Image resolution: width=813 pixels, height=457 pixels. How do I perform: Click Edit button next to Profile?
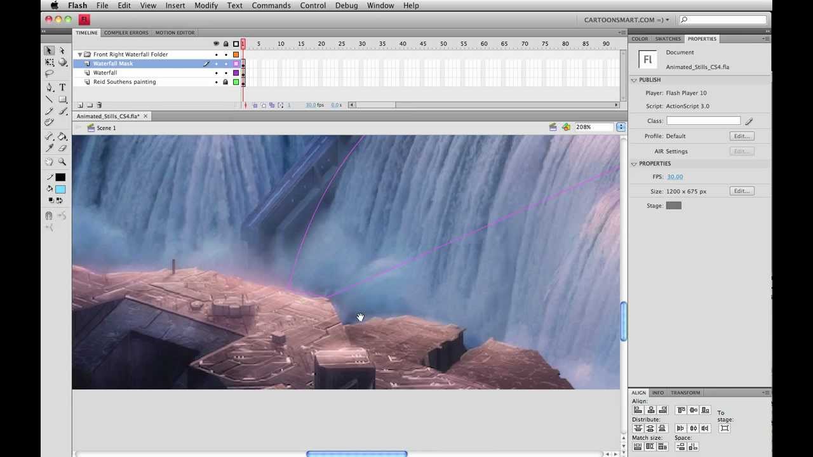click(x=742, y=136)
